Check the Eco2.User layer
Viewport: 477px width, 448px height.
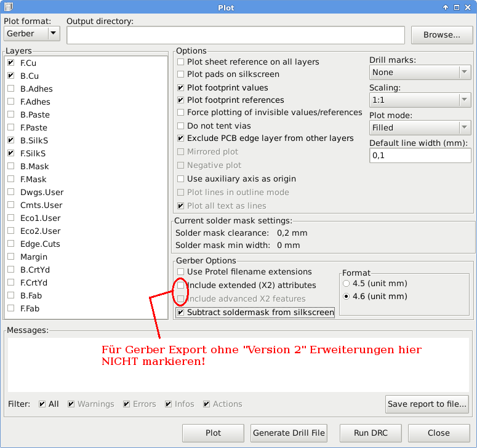coord(11,231)
